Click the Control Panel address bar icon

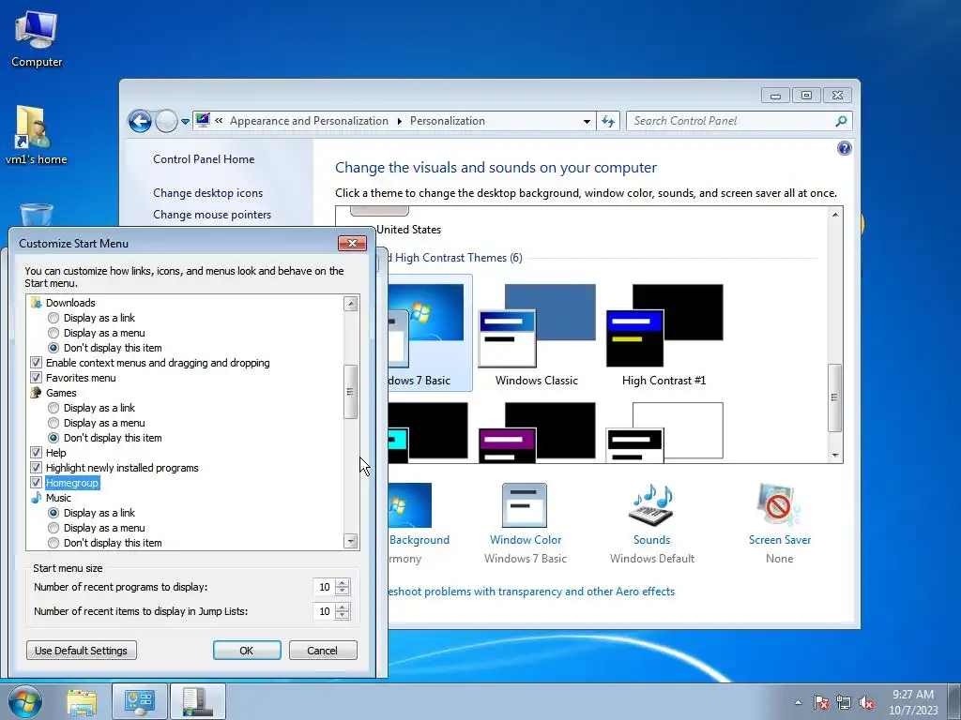coord(203,121)
